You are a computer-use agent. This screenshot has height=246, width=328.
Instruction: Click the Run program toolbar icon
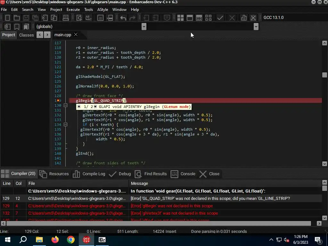[190, 18]
